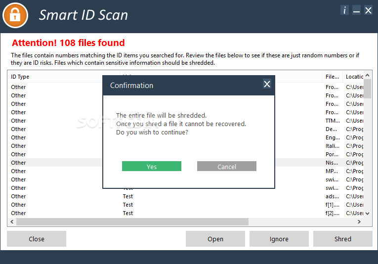Click 'Do you wish to continue?' text
Viewport: 378px width, 264px height.
point(152,132)
